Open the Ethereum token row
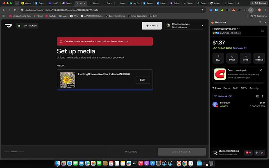Image resolution: width=269 pixels, height=168 pixels. coord(239,104)
